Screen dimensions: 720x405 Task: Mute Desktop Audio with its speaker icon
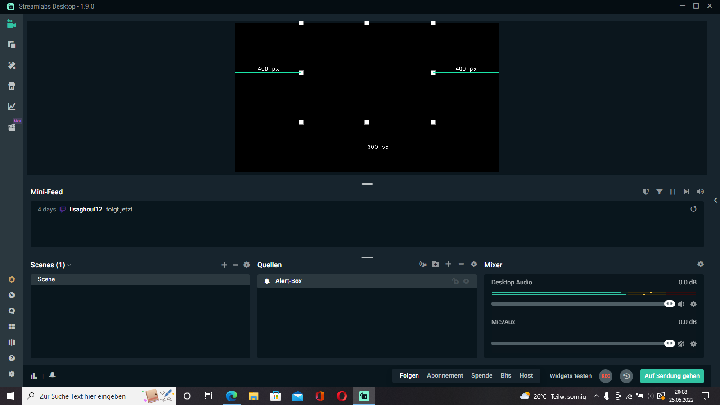681,304
